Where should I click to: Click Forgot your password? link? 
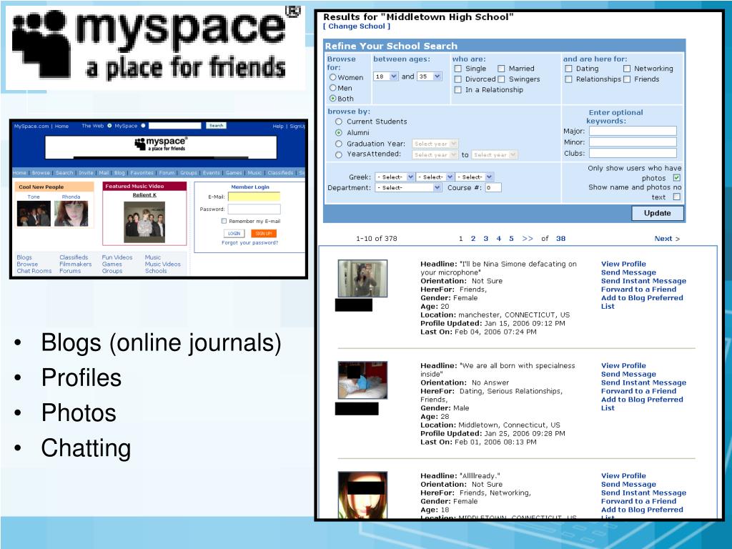(x=249, y=243)
